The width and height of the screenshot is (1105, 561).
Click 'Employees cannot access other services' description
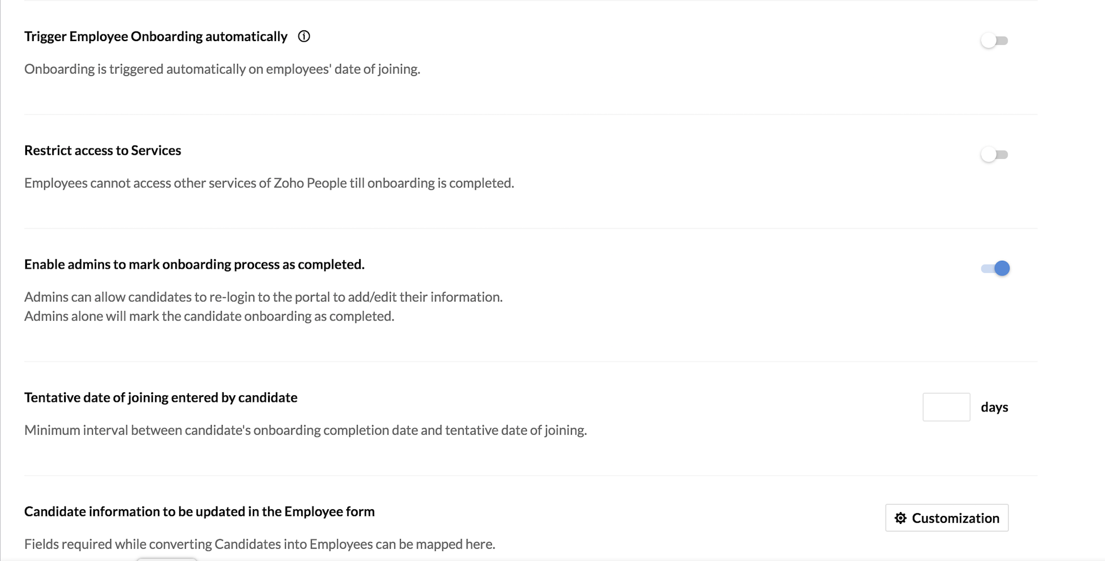(269, 183)
